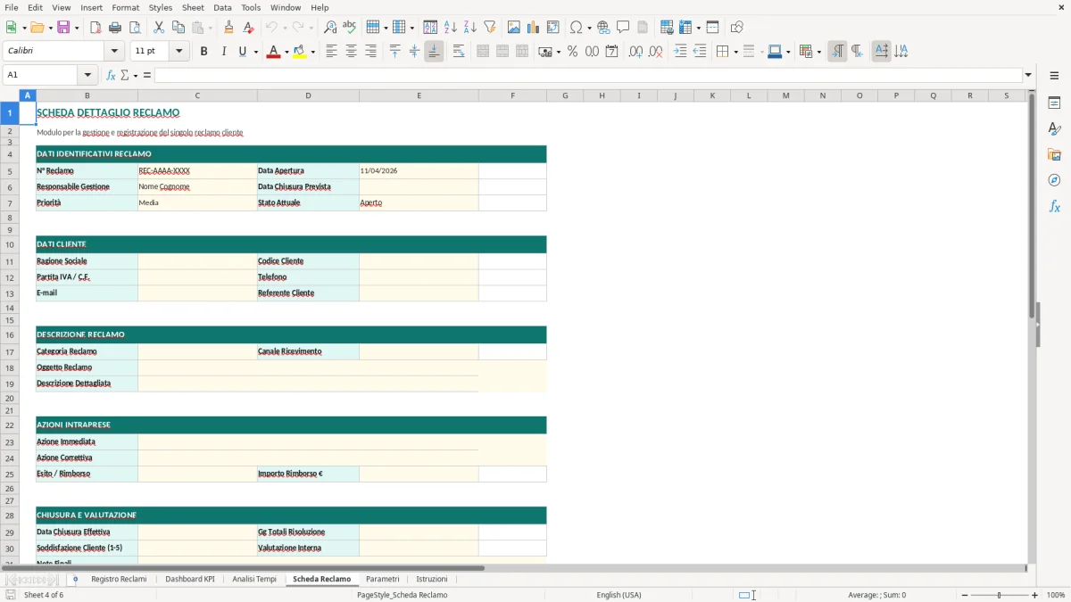
Task: Expand font color palette arrow
Action: 286,52
